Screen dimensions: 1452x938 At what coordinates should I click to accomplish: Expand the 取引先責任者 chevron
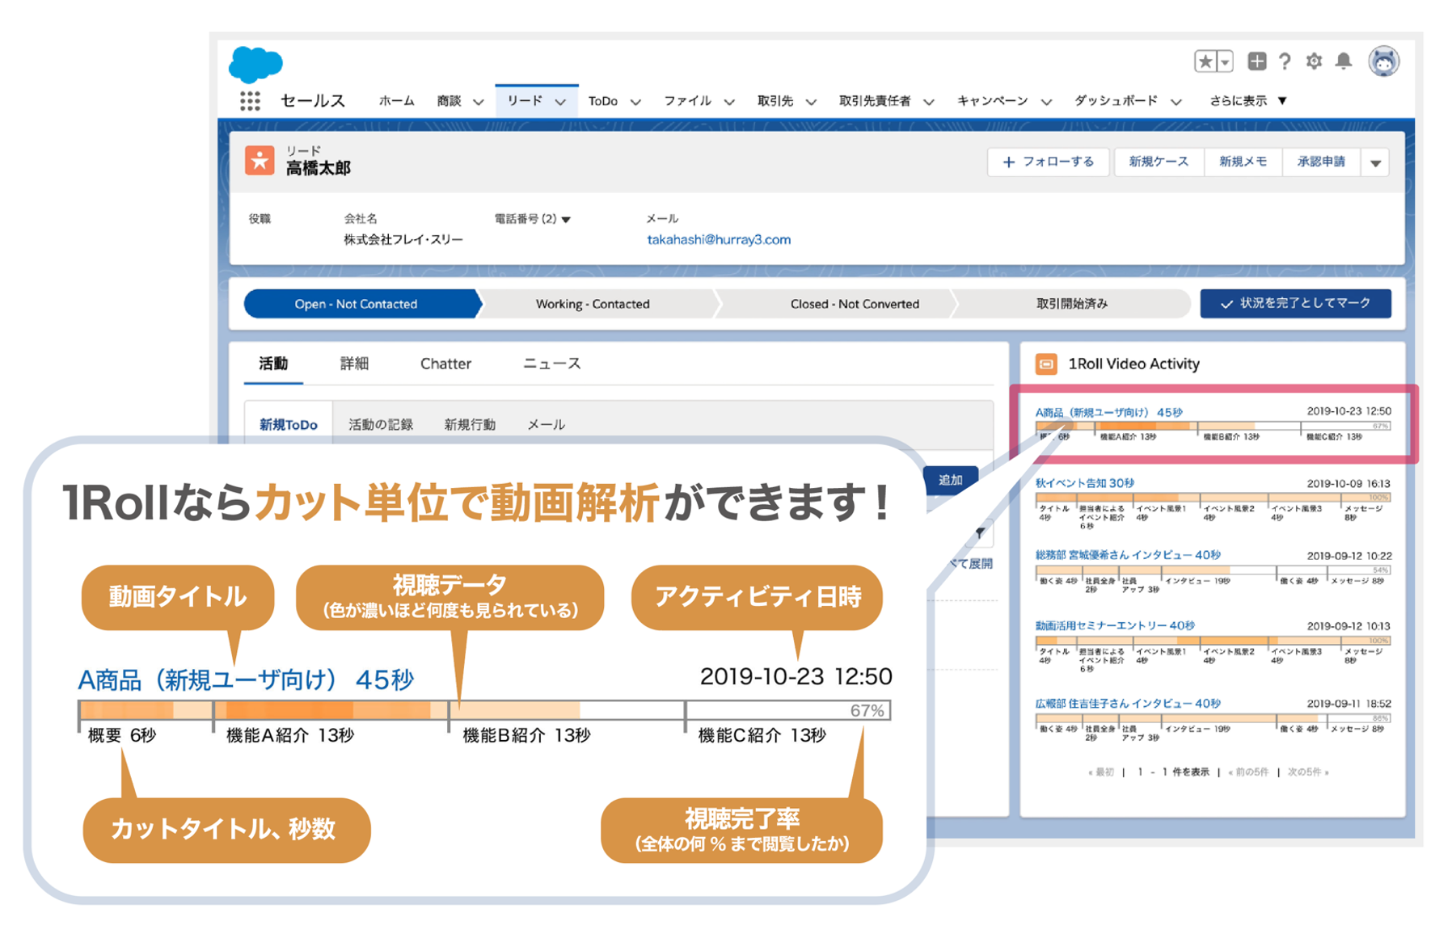tap(929, 102)
